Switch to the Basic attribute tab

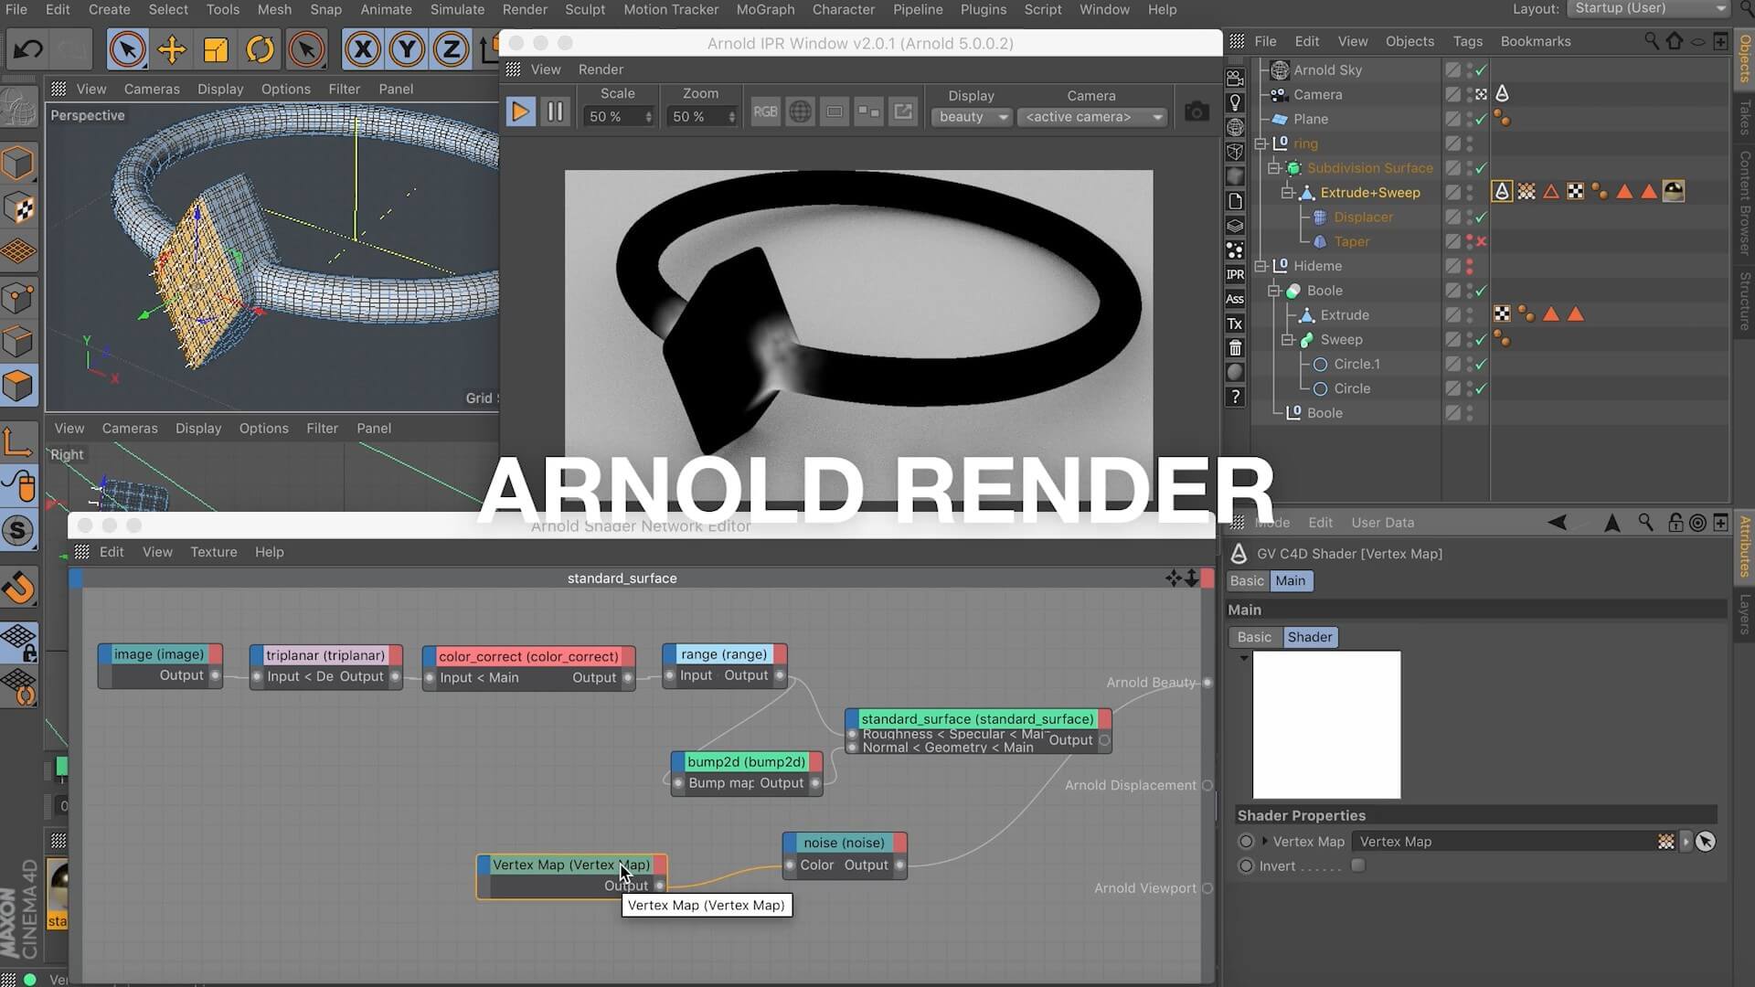(1246, 581)
